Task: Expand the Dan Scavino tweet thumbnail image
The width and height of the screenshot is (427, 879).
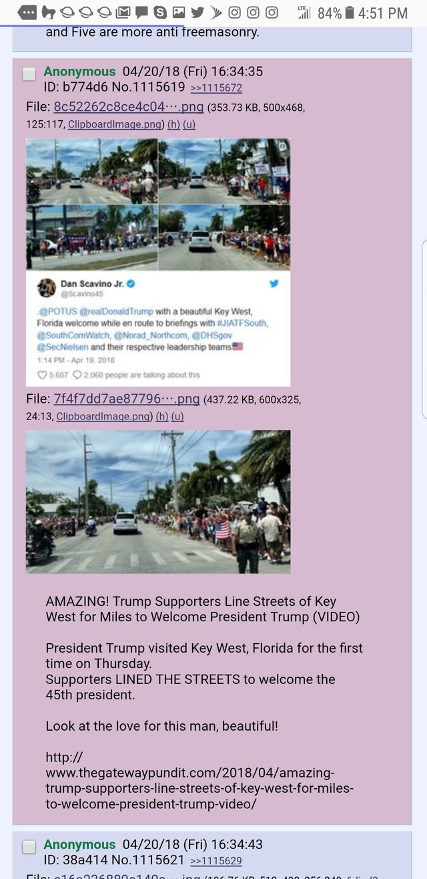Action: [158, 262]
